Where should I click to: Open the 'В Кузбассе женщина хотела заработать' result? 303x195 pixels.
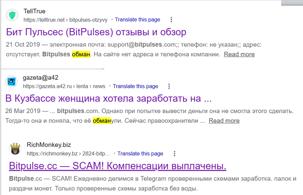108,98
